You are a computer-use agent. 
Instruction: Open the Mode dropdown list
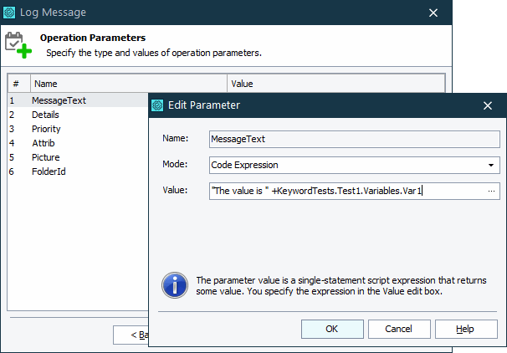(x=490, y=165)
